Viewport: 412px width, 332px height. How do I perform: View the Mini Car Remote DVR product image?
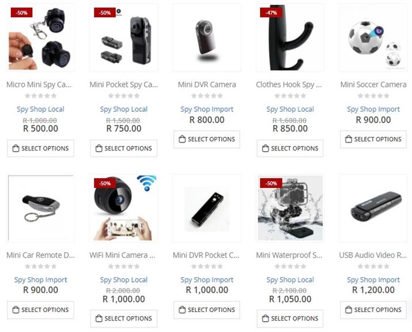point(40,208)
